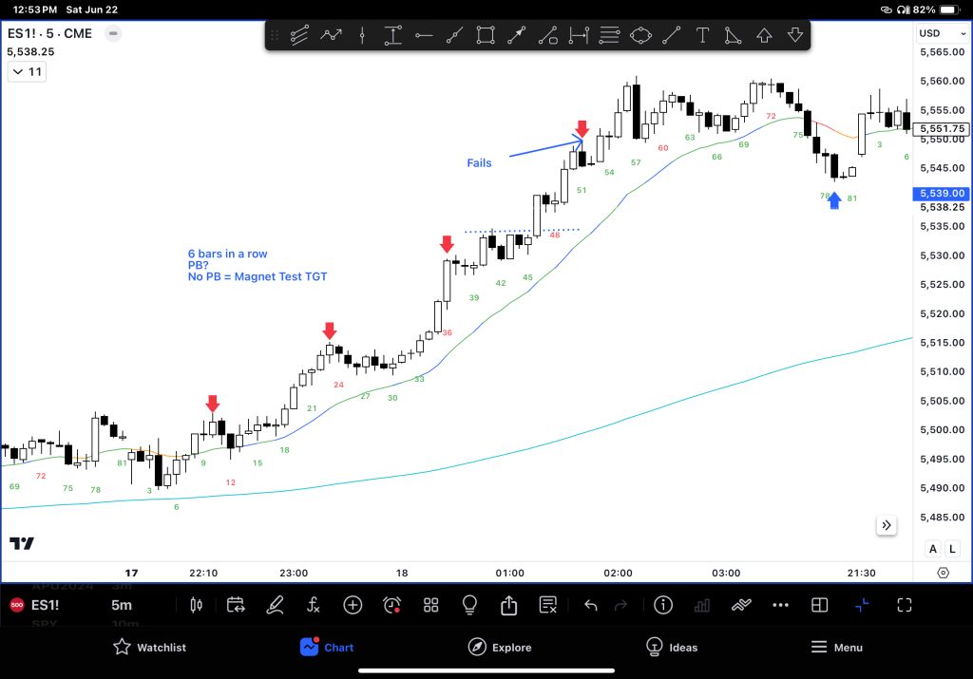Select the Text drawing tool

[702, 36]
